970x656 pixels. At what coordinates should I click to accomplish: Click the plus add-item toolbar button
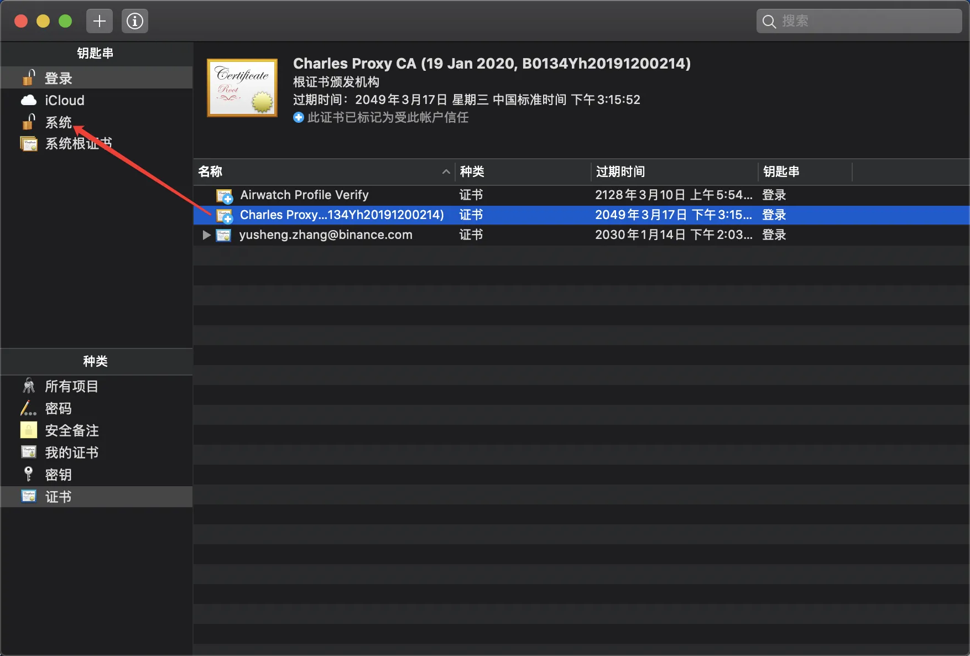[100, 21]
